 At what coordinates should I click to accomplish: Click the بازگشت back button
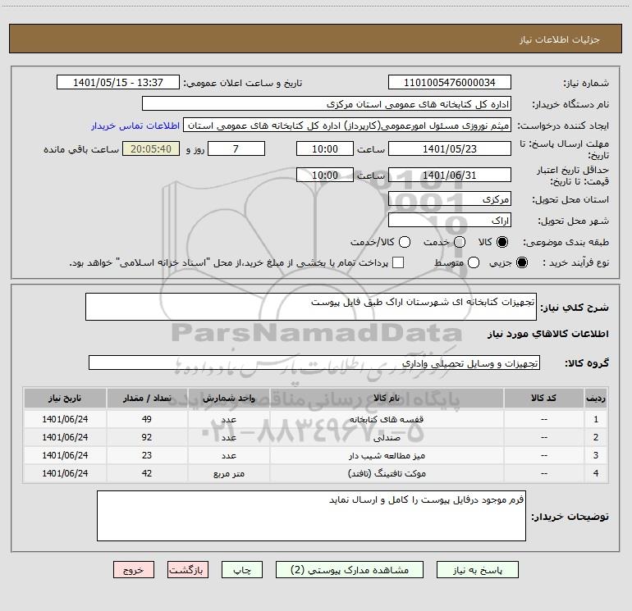pyautogui.click(x=188, y=570)
